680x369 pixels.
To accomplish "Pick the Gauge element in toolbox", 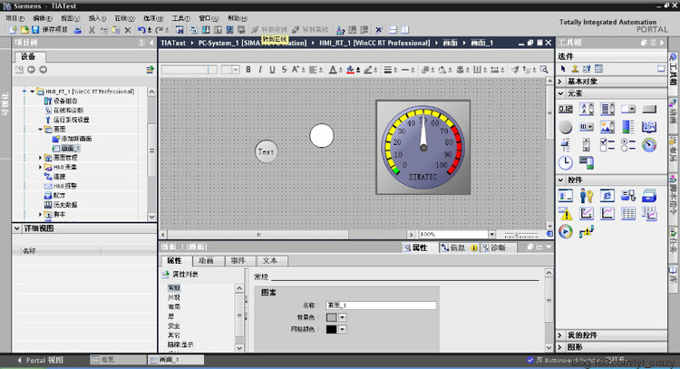I will (649, 145).
